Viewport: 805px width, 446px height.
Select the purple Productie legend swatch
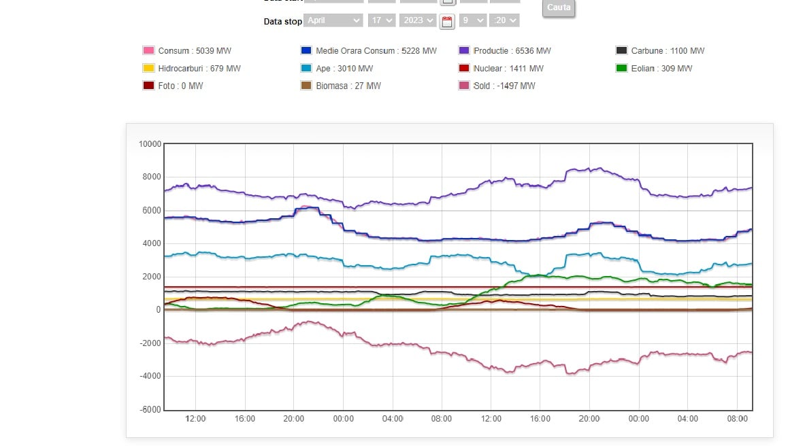click(464, 50)
